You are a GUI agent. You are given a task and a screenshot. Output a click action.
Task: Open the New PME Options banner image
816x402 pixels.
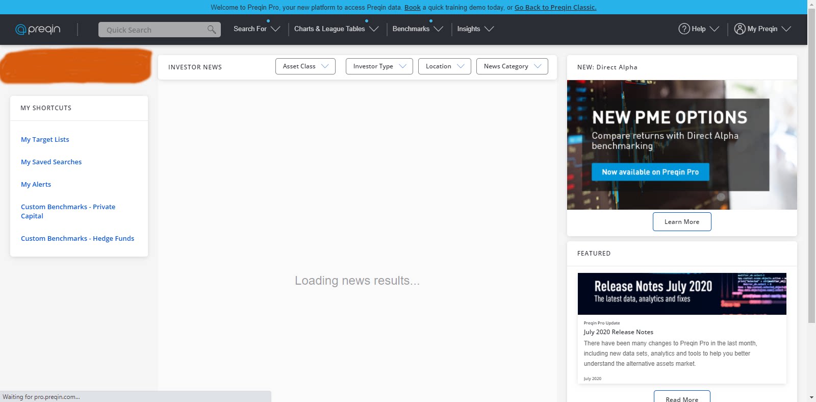682,145
